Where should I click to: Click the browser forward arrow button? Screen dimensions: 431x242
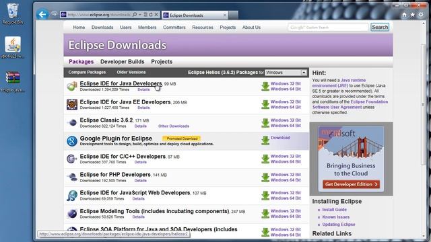point(54,14)
